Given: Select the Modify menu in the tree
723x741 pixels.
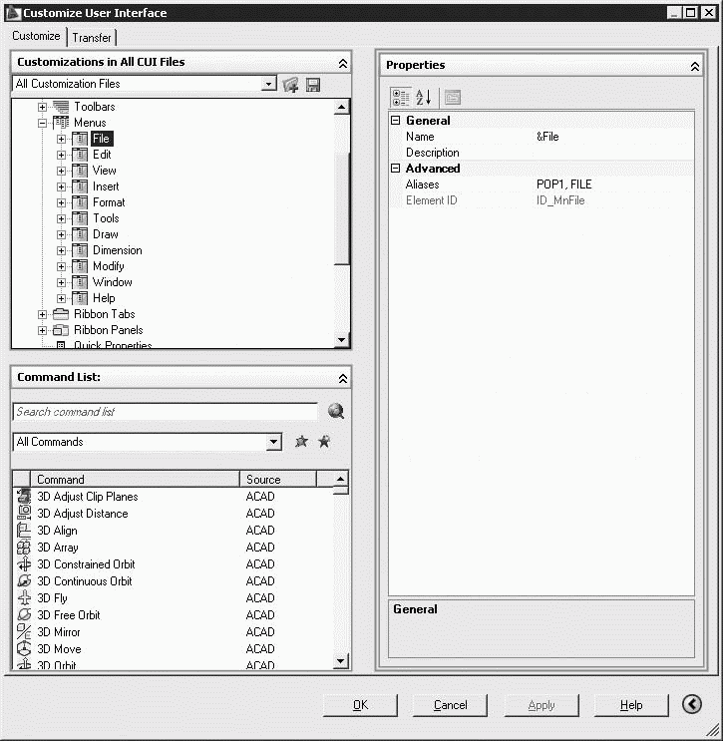Looking at the screenshot, I should tap(109, 266).
